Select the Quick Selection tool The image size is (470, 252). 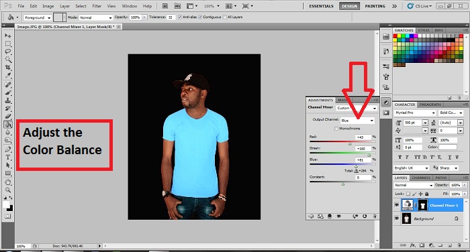[8, 59]
